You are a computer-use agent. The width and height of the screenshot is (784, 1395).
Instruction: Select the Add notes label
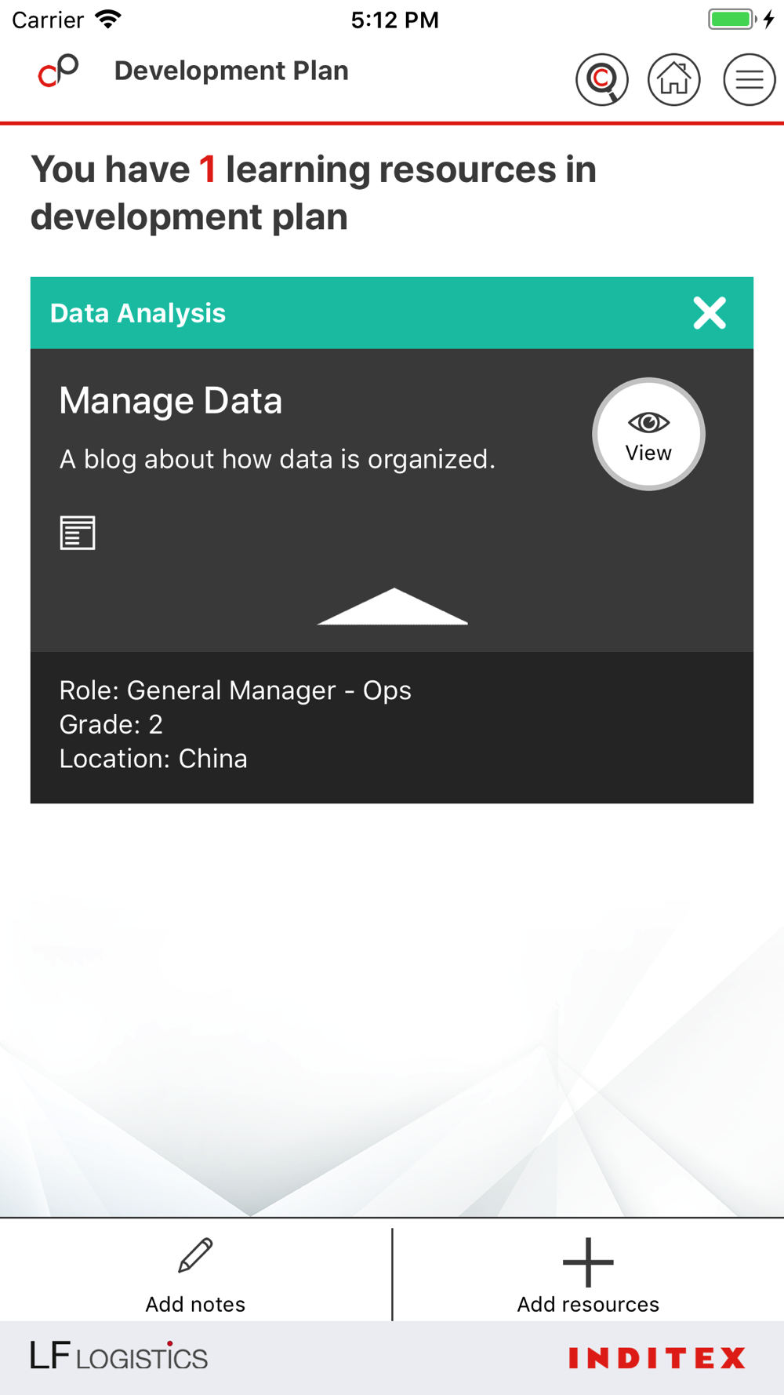(x=195, y=1304)
